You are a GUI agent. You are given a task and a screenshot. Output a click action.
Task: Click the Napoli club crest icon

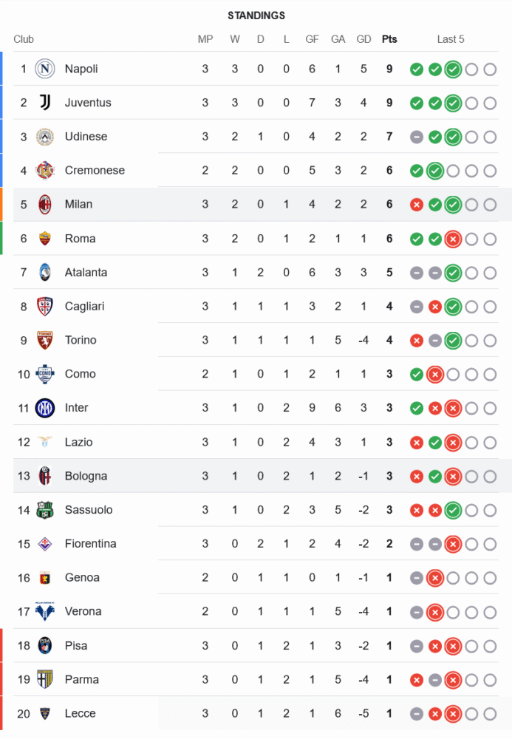click(46, 69)
